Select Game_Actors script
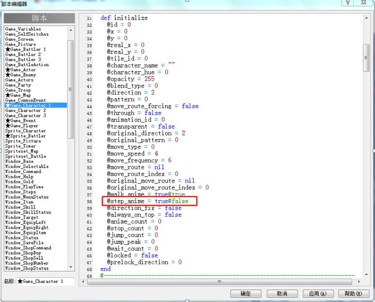 pos(19,80)
